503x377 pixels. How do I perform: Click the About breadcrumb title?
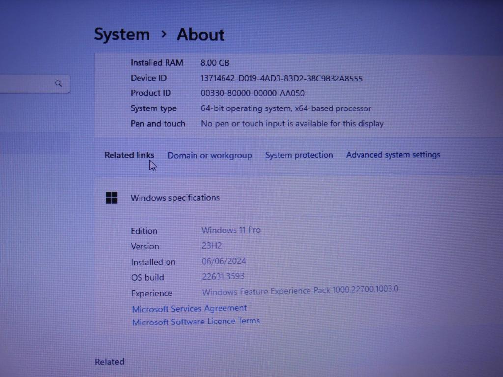point(200,35)
